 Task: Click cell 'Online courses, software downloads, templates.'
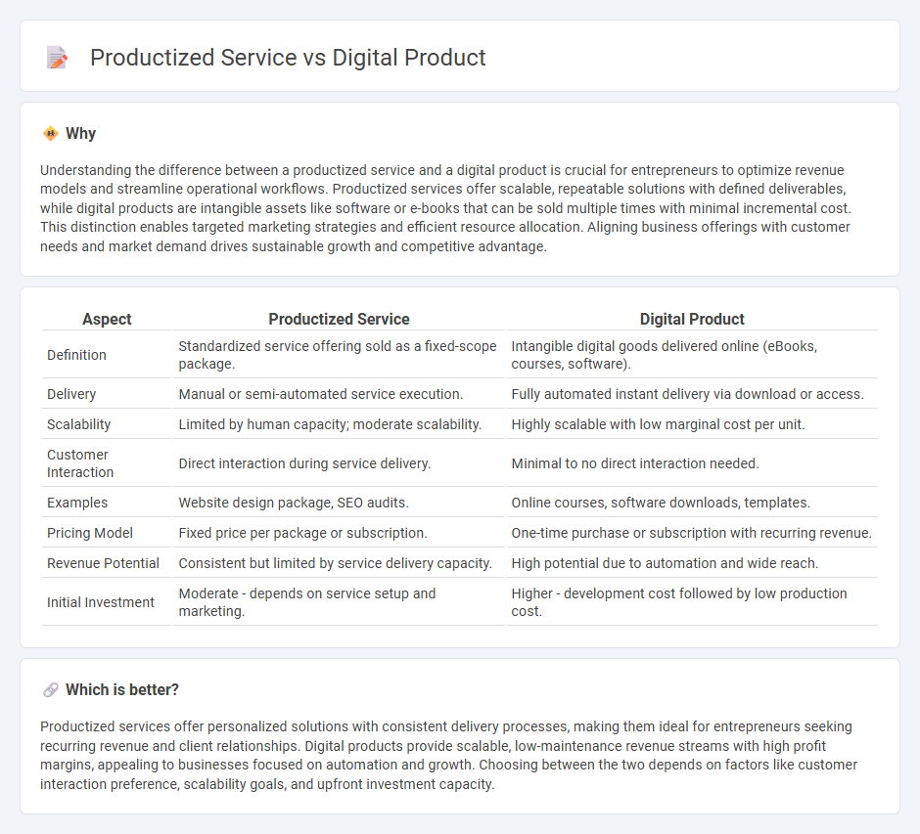(692, 503)
